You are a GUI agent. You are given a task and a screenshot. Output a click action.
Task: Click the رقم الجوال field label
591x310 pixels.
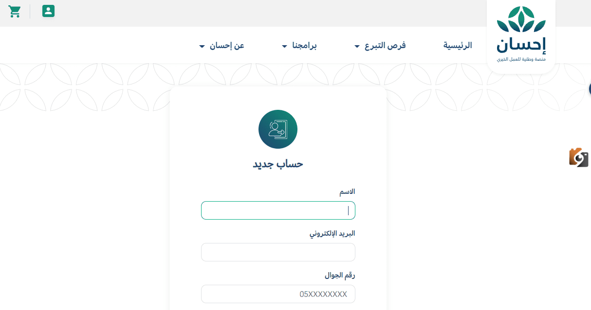[340, 276]
